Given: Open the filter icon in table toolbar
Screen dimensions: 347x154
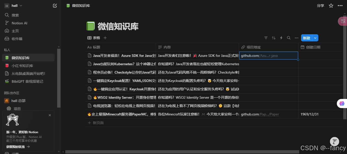Looking at the screenshot, I should pyautogui.click(x=266, y=38).
